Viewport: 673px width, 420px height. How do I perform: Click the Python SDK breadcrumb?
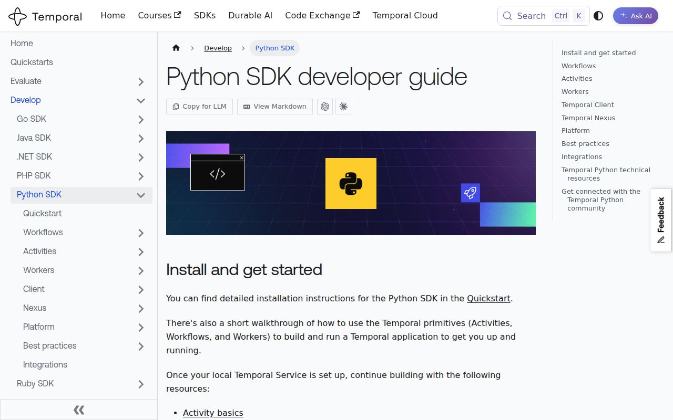pos(275,48)
